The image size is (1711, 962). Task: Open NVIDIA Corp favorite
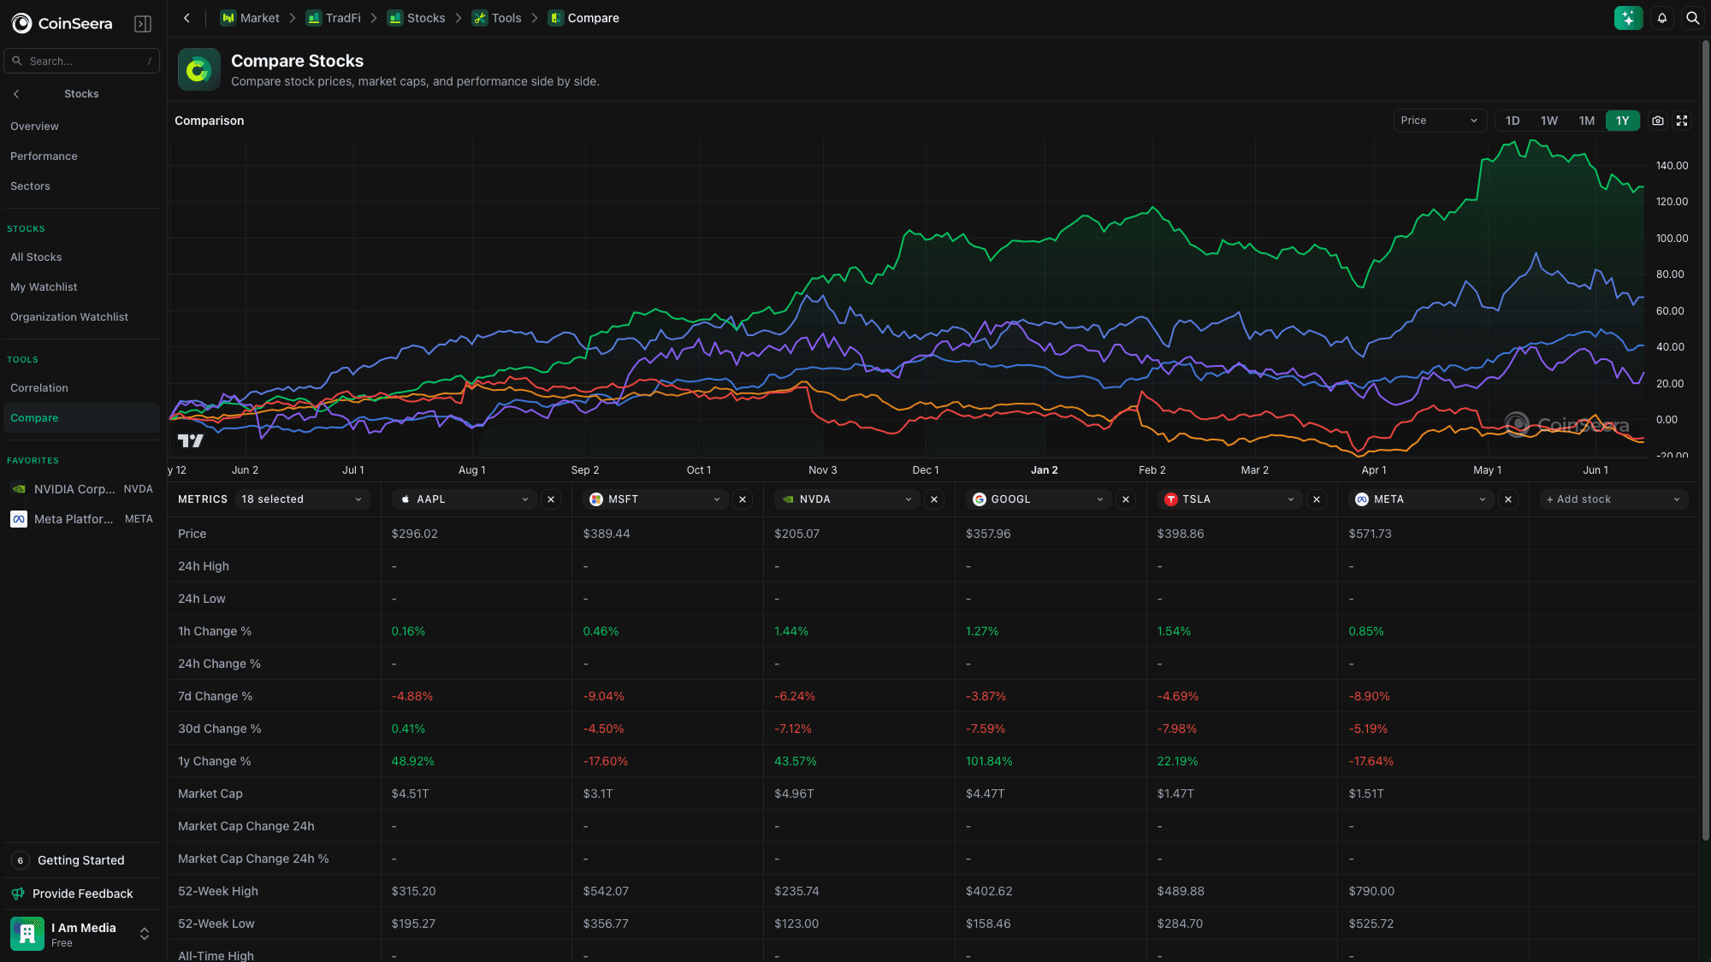81,489
